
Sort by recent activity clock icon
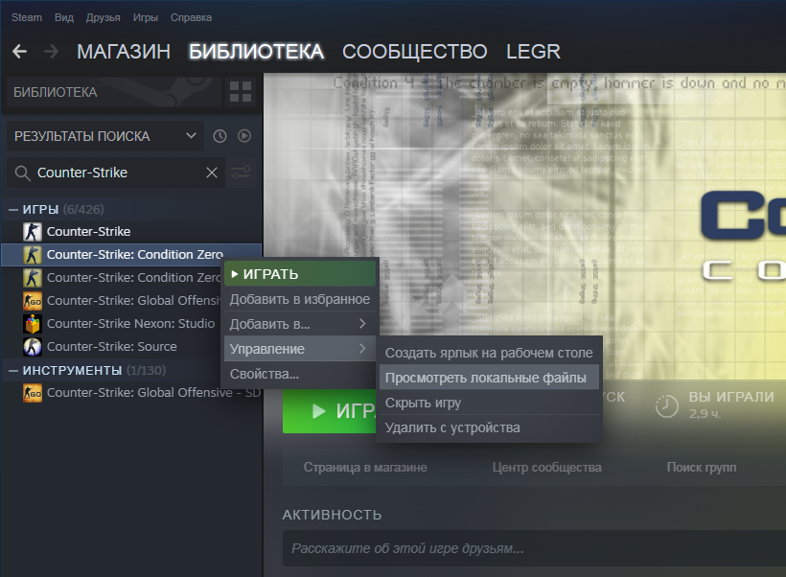coord(220,136)
